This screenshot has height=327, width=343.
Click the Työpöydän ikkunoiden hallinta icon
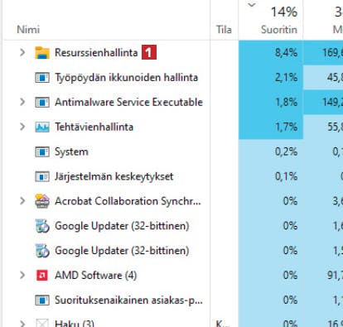point(42,78)
